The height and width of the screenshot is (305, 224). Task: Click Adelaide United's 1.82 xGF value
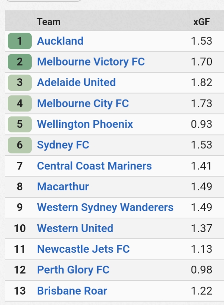pyautogui.click(x=201, y=82)
